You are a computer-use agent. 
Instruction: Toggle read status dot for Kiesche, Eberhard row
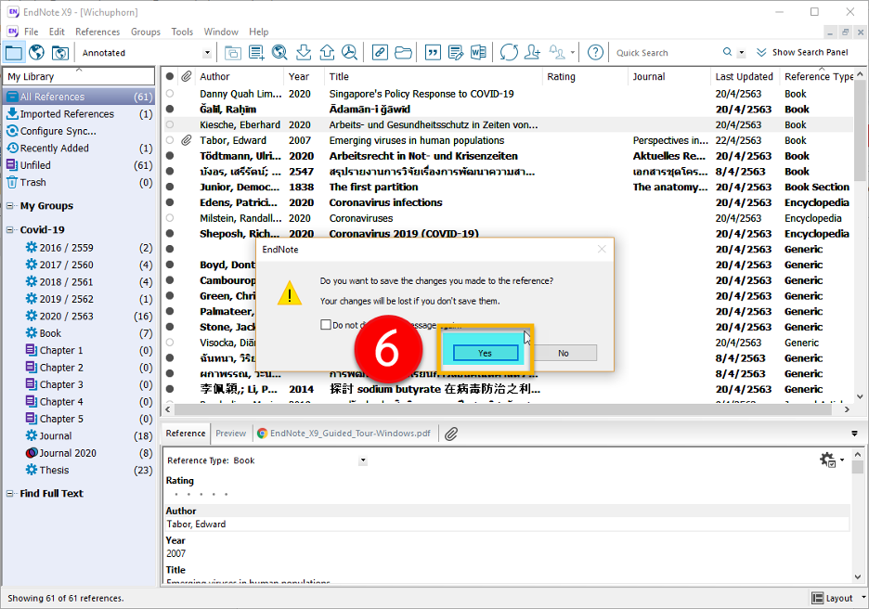[x=170, y=124]
